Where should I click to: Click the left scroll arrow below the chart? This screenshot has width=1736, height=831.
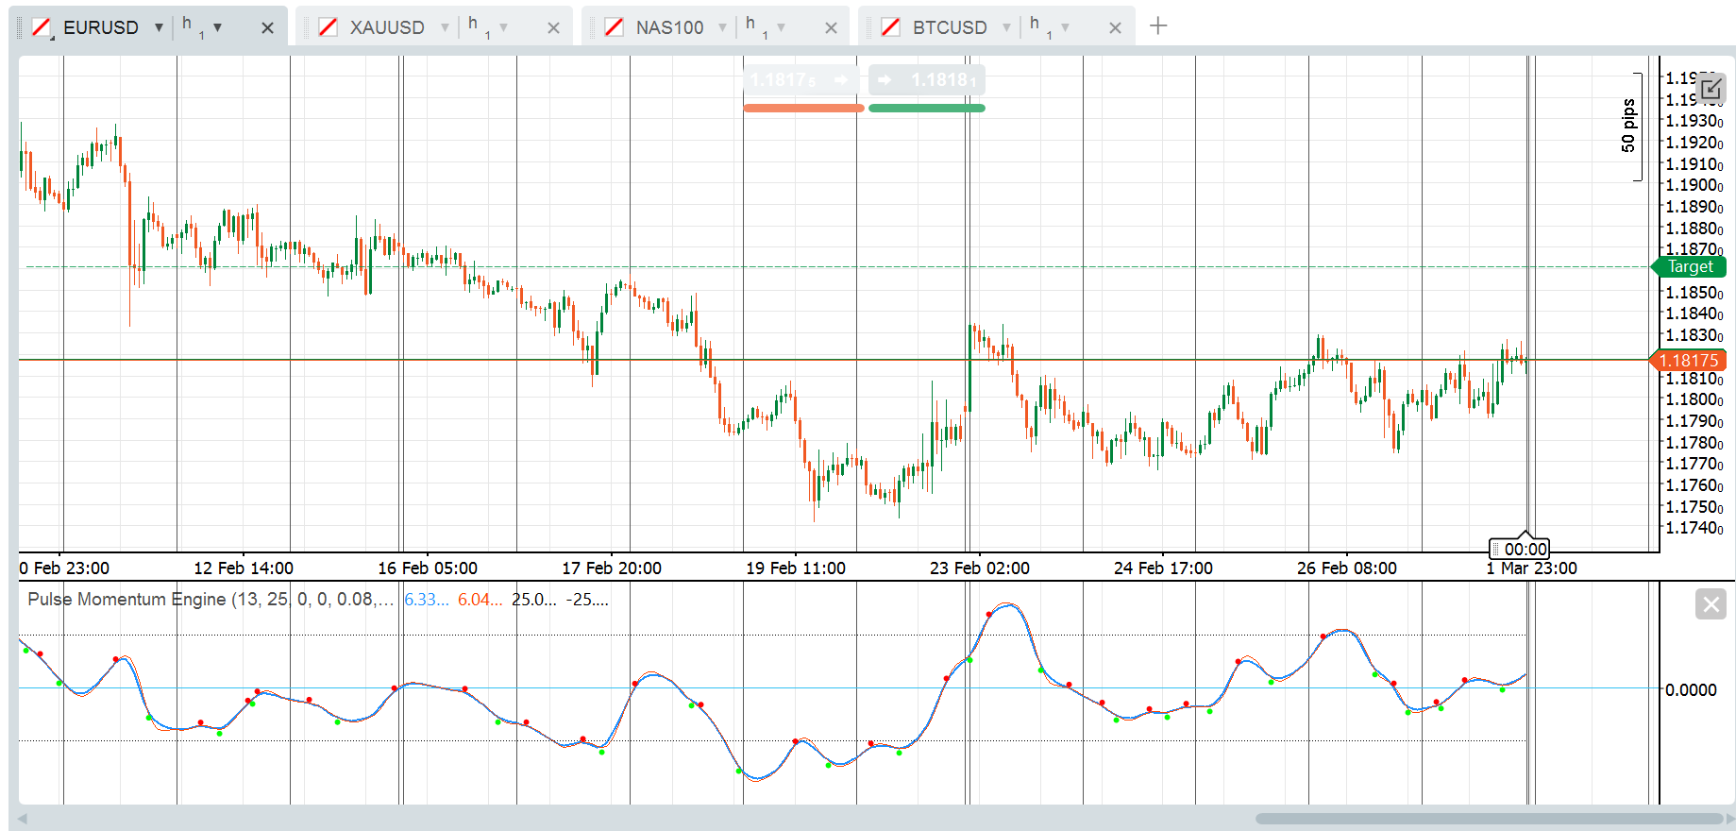pyautogui.click(x=23, y=819)
